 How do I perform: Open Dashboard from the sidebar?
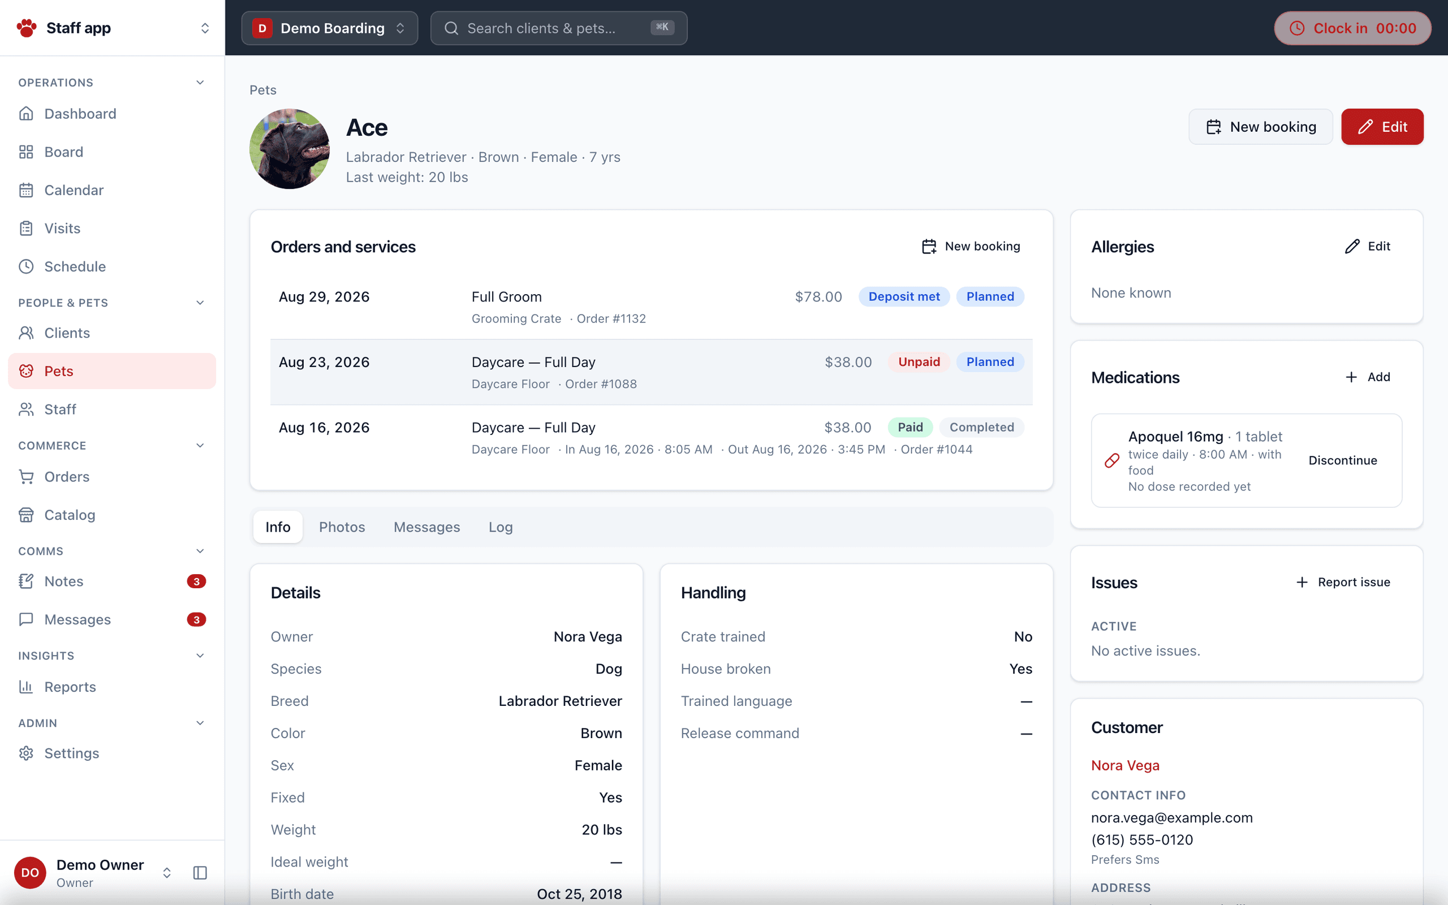click(112, 114)
